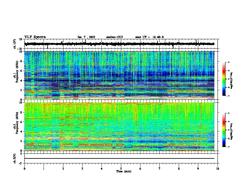Click time axis tick label "2"

[x=63, y=169]
